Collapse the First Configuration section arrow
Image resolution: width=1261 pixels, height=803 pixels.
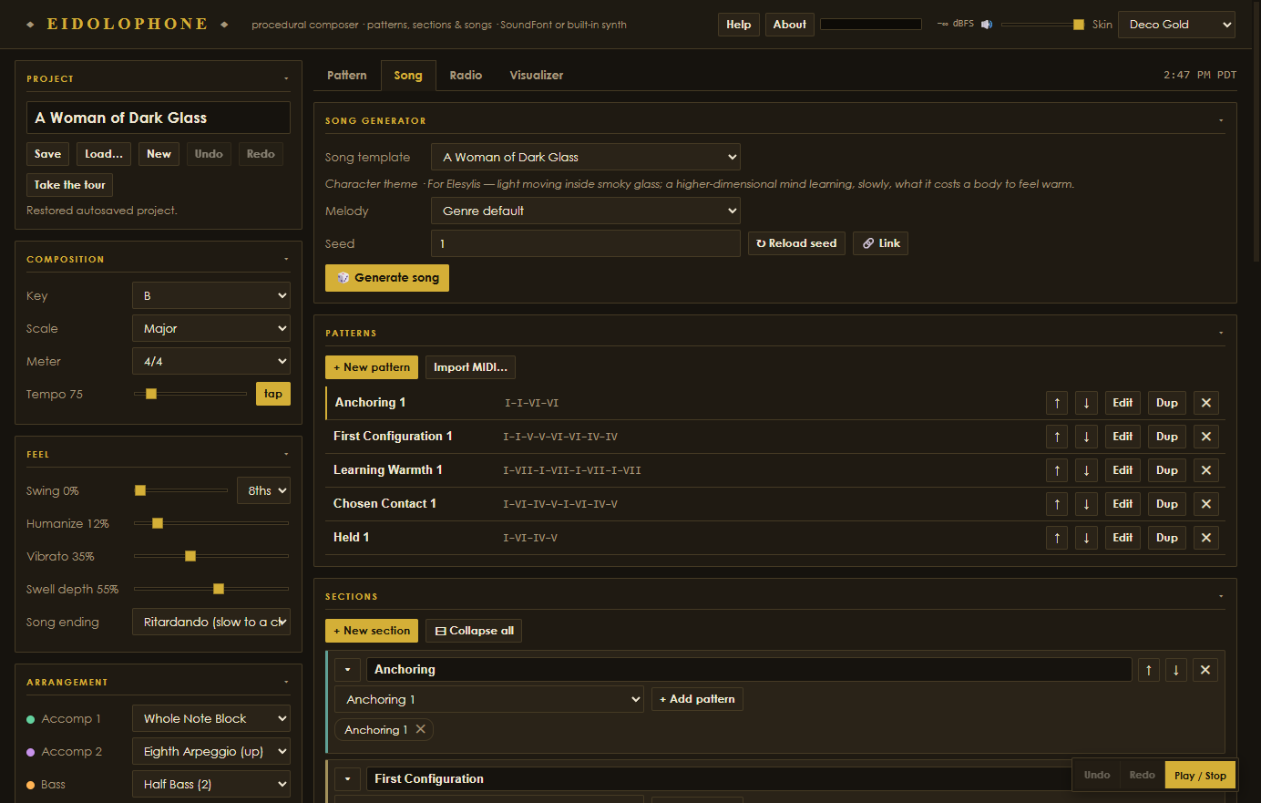point(347,779)
